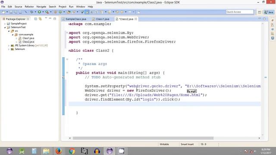276x155 pixels.
Task: Open the Project menu
Action: click(x=63, y=7)
